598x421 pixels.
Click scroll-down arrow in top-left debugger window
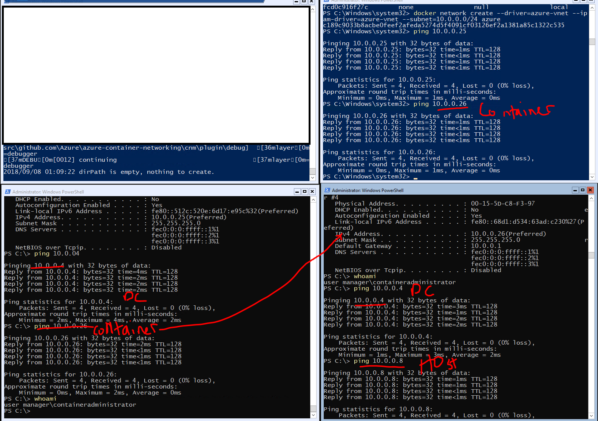point(313,178)
